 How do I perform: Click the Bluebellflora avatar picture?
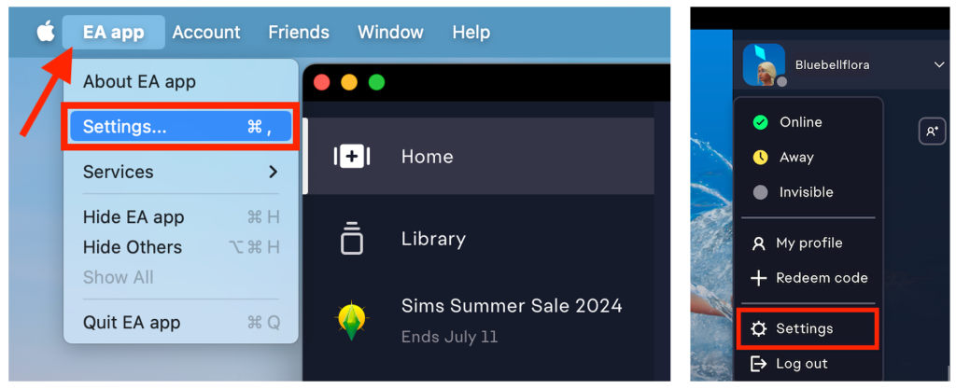click(x=764, y=64)
